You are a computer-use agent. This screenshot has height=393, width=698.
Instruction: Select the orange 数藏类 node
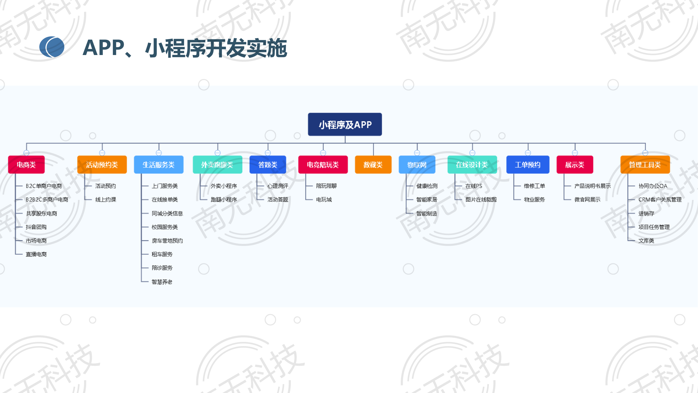point(373,165)
